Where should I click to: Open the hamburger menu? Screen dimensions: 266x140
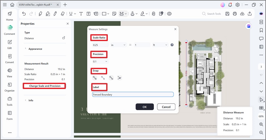5,5
